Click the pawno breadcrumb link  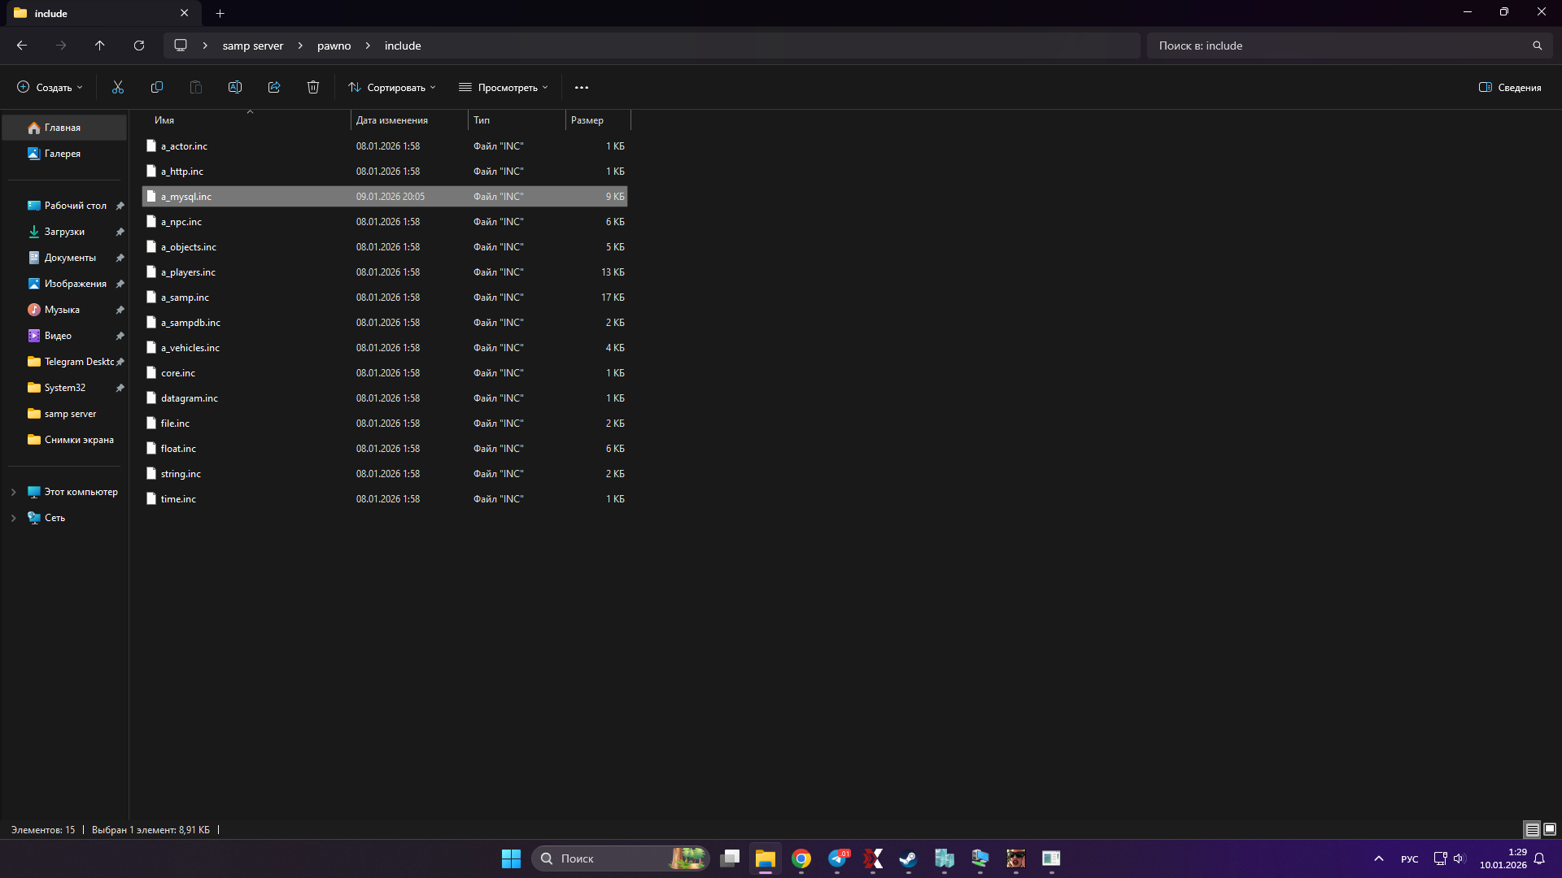(x=334, y=46)
